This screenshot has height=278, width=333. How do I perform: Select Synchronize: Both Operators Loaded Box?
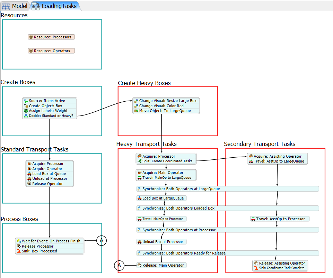point(227,208)
